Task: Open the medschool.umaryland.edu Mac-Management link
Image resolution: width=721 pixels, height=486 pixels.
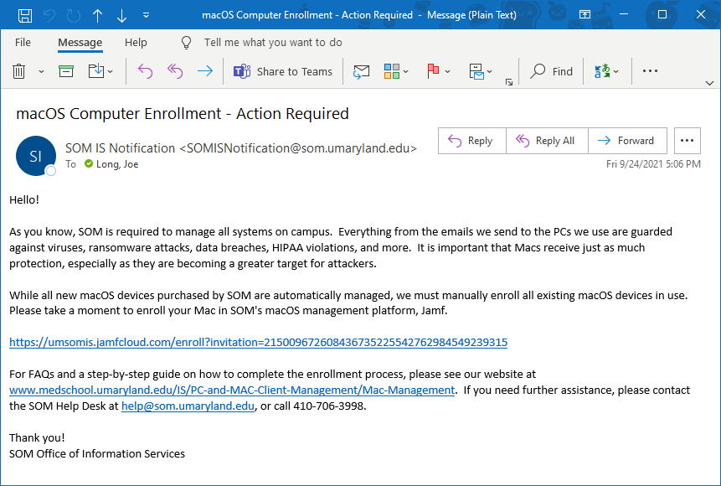Action: (x=232, y=390)
